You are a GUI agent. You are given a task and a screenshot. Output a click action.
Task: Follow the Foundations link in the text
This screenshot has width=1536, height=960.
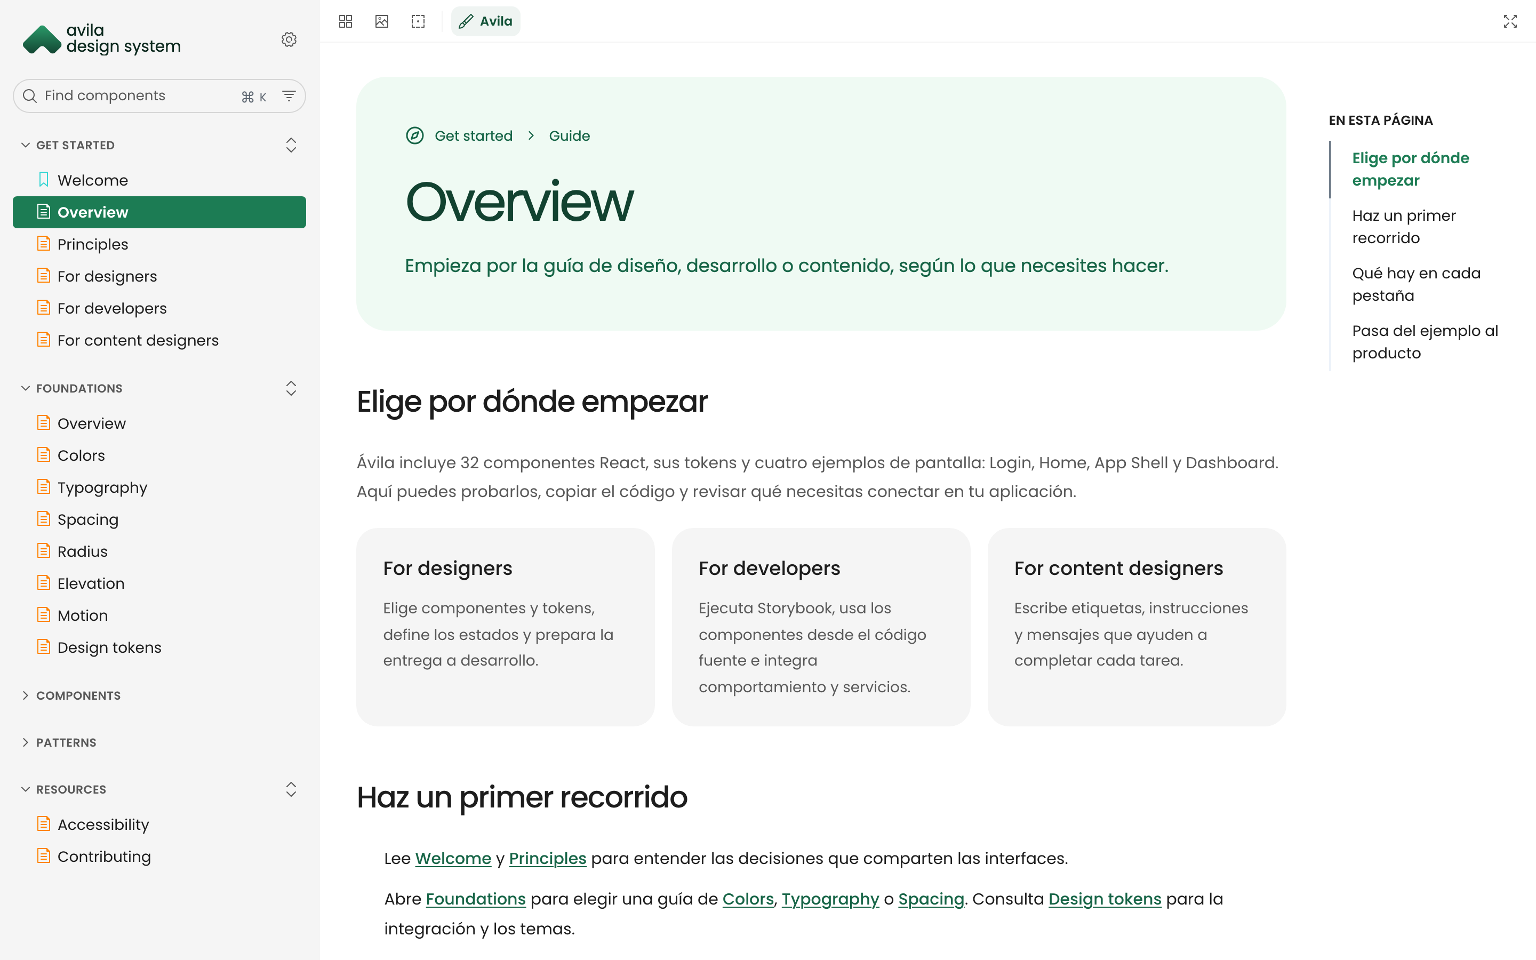[x=475, y=899]
